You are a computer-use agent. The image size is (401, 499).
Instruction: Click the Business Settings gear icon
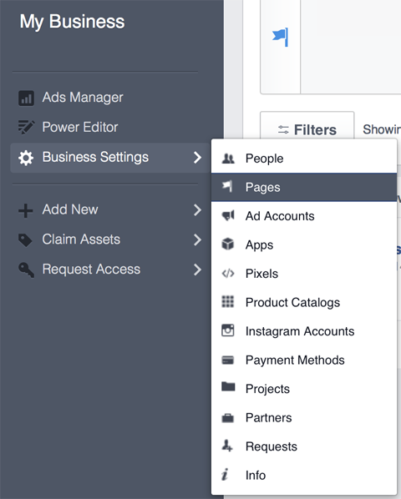(26, 158)
